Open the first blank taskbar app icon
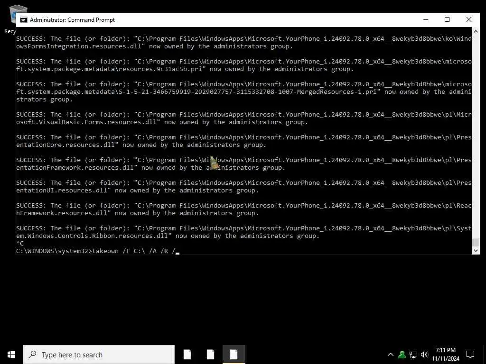 tap(187, 355)
